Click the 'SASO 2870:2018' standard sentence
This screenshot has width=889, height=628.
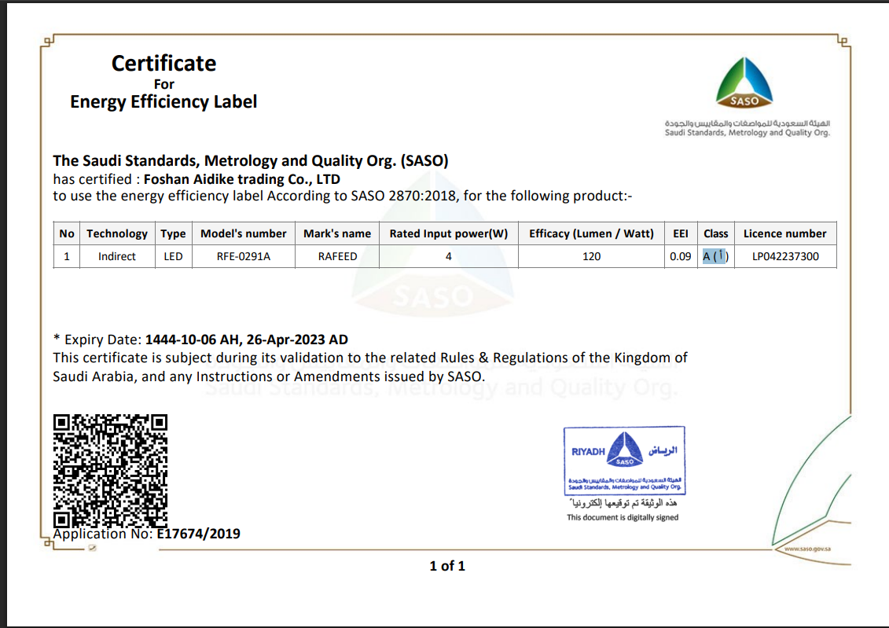(343, 196)
